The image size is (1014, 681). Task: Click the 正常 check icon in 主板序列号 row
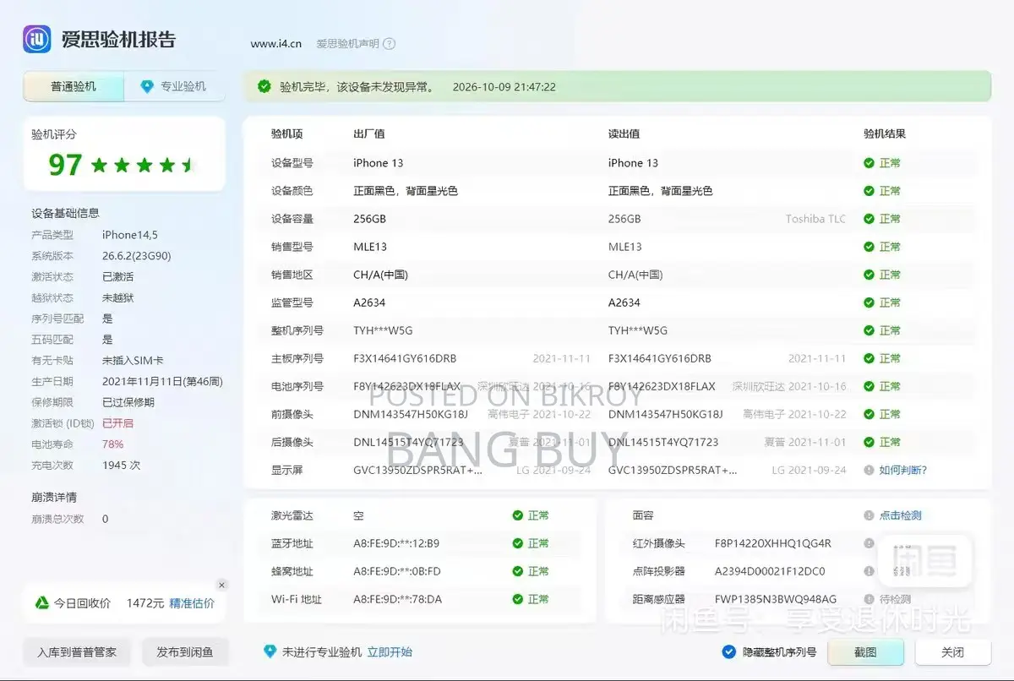click(x=869, y=358)
